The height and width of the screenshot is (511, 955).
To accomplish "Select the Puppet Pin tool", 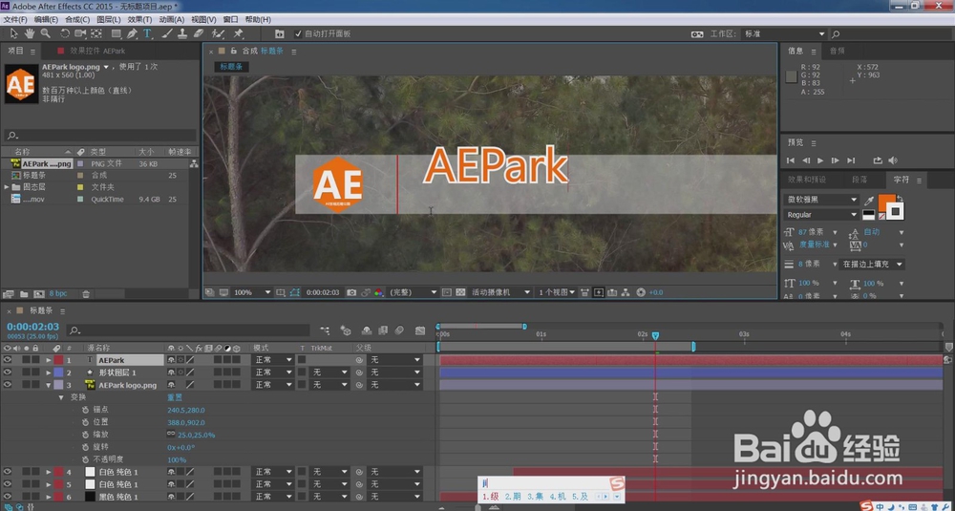I will click(x=239, y=33).
